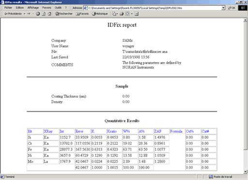Click the Discuss icon in toolbar
The height and width of the screenshot is (180, 248).
pos(137,14)
